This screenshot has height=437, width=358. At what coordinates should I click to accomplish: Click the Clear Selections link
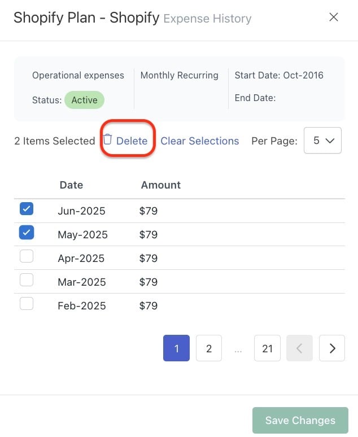click(x=200, y=141)
